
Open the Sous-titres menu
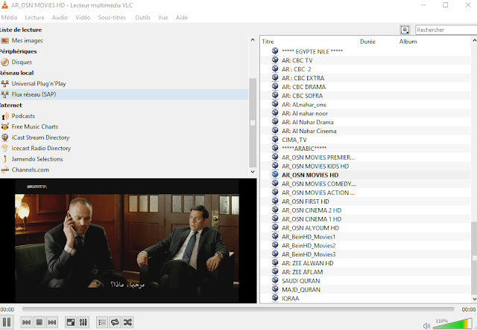click(x=112, y=17)
